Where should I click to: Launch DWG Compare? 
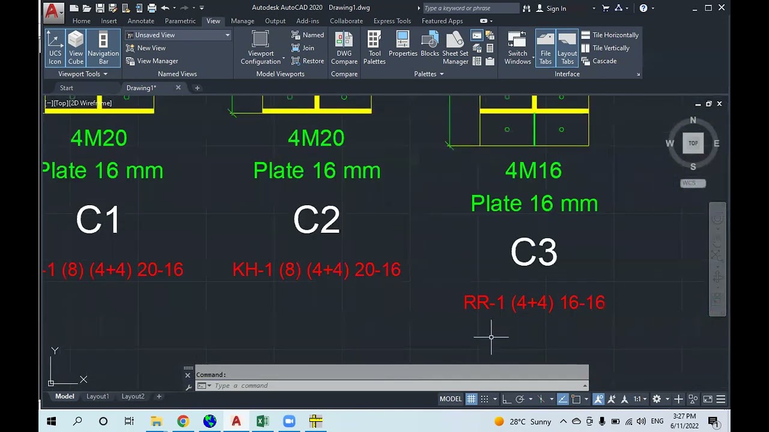[x=344, y=48]
